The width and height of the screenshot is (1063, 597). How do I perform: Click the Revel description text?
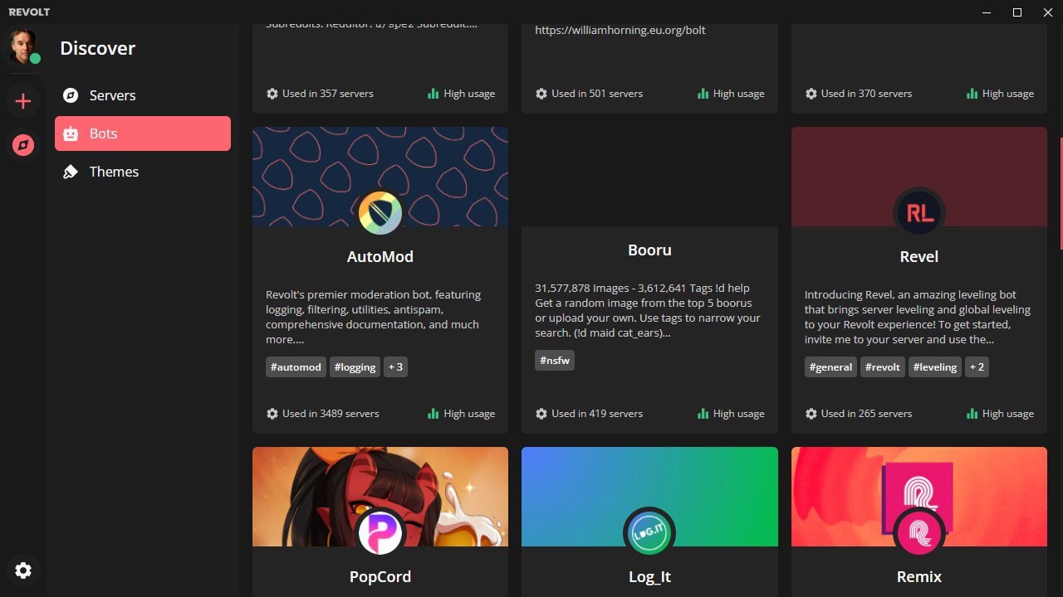918,317
